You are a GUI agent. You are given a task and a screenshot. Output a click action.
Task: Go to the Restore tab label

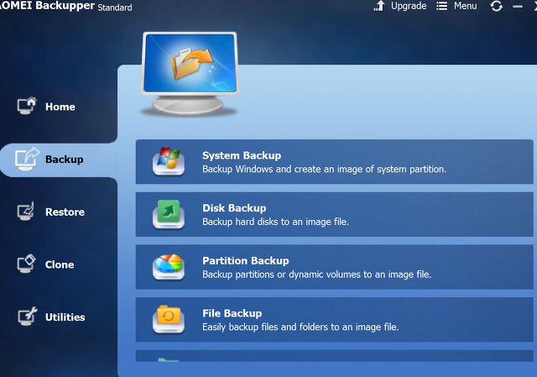point(65,212)
